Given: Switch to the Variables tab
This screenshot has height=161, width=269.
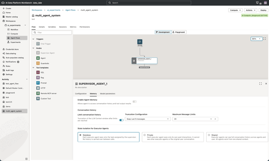Looking at the screenshot, I should coord(52,27).
